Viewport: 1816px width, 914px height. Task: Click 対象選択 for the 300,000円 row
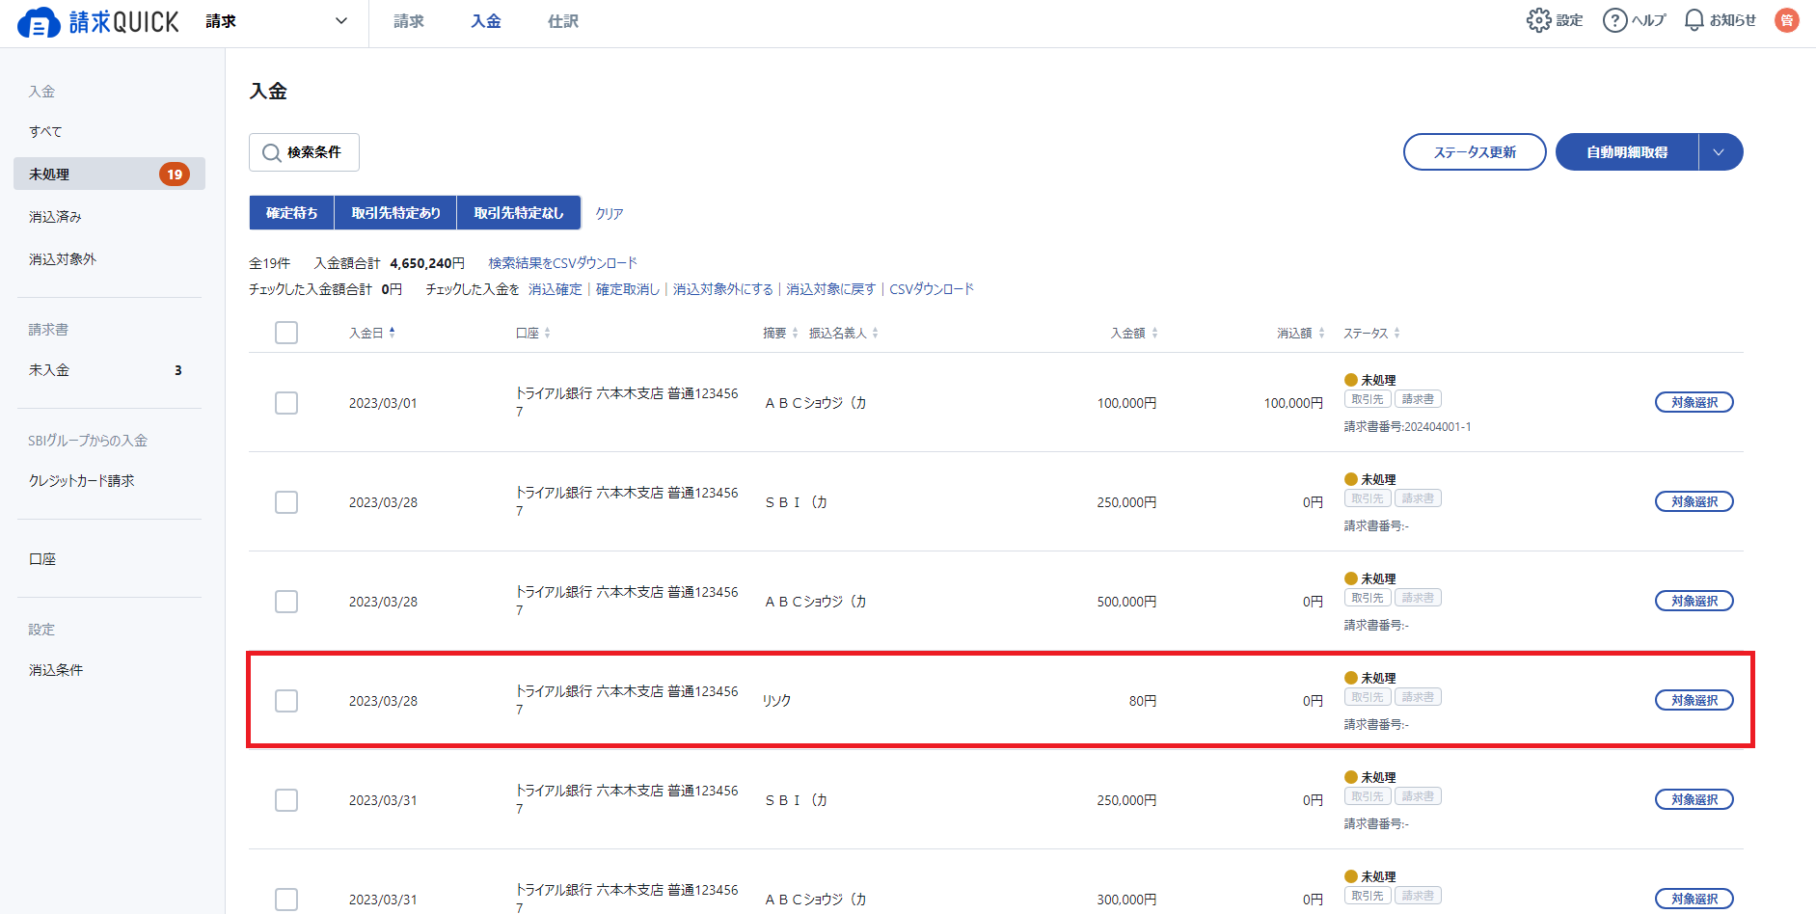coord(1694,899)
